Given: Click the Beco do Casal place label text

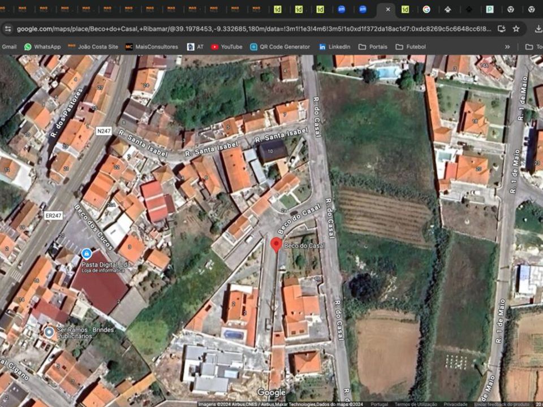Looking at the screenshot, I should pyautogui.click(x=304, y=245).
